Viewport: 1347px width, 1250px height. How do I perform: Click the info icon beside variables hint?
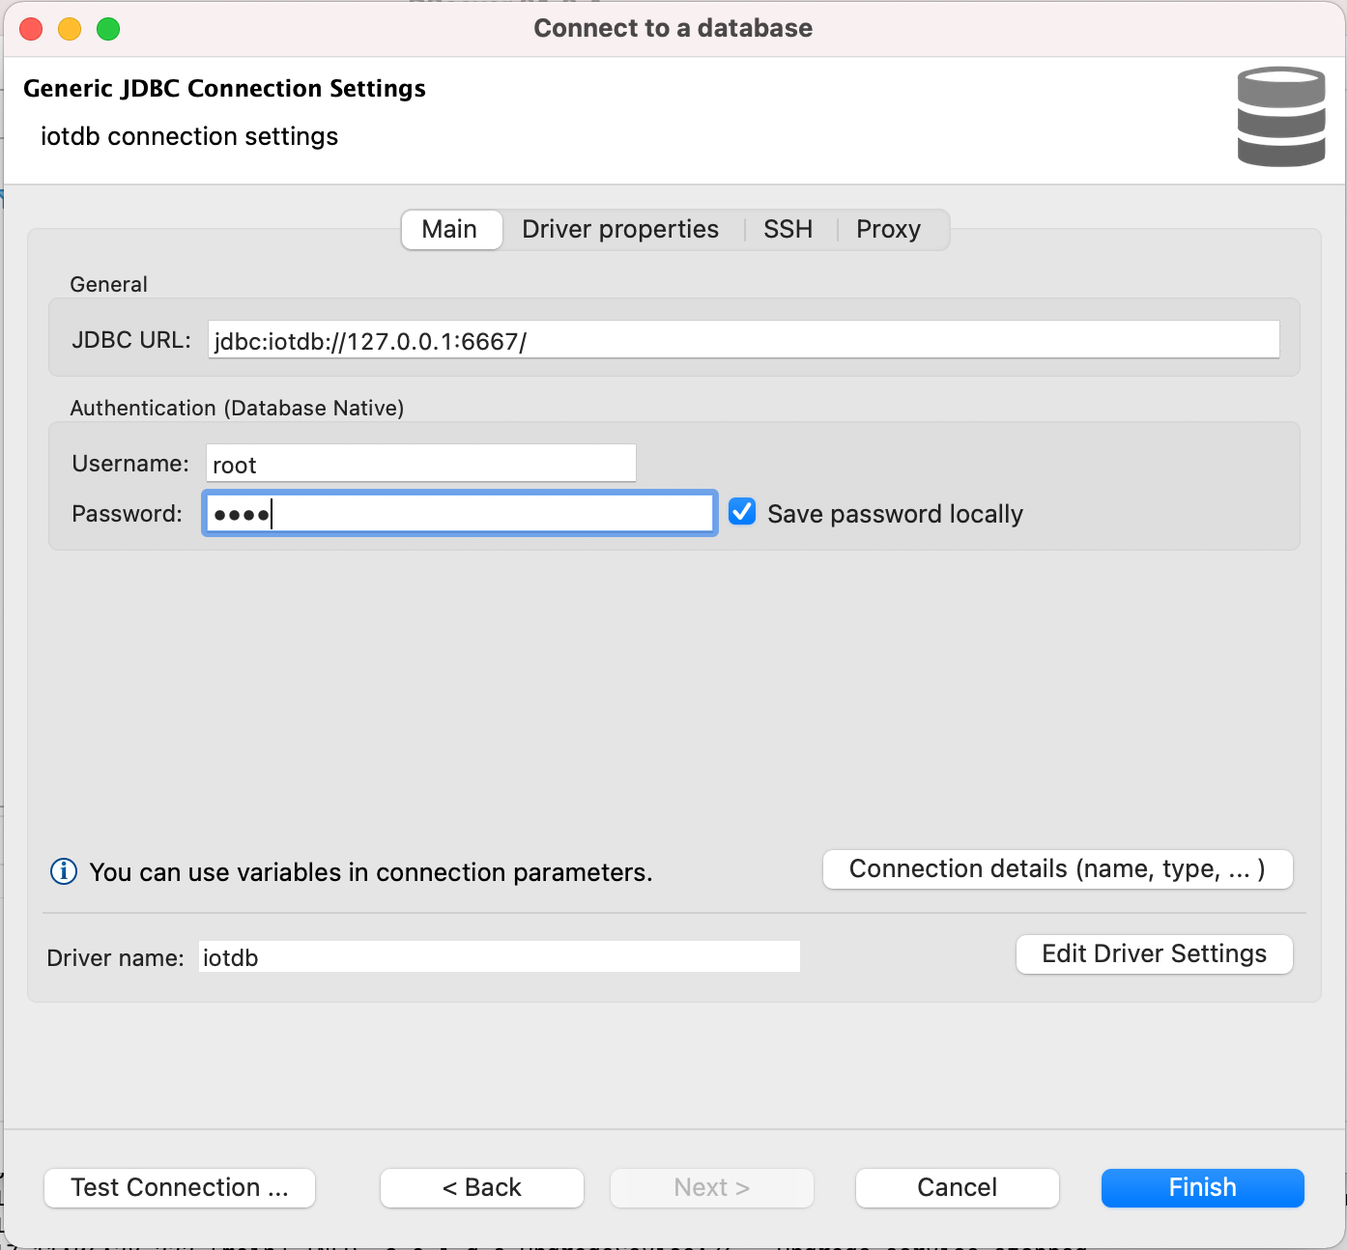[64, 871]
